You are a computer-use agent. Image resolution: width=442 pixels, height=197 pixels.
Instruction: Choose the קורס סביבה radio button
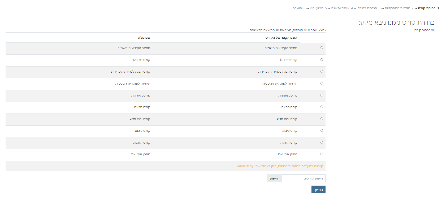click(x=322, y=107)
